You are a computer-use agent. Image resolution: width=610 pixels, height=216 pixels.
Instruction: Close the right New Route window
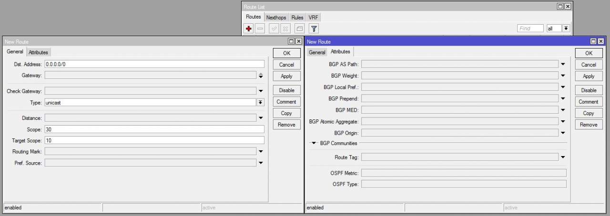point(600,41)
